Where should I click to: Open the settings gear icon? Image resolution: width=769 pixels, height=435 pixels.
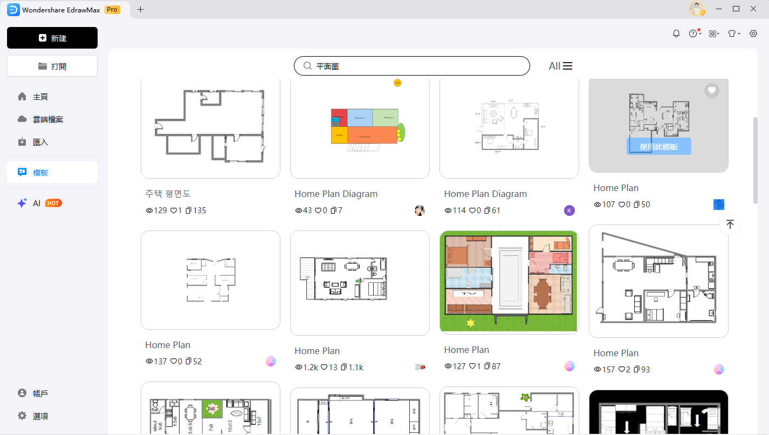[x=753, y=33]
